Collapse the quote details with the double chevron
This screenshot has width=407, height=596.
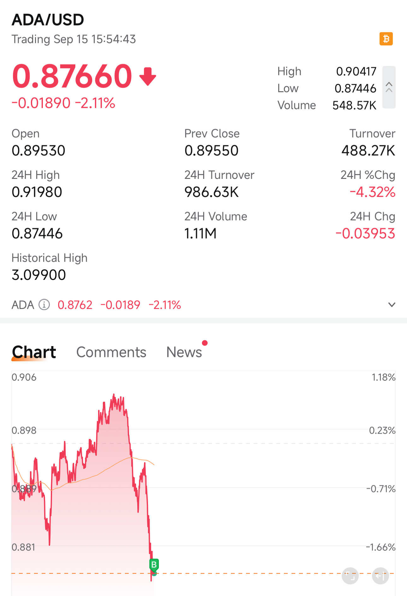(389, 87)
